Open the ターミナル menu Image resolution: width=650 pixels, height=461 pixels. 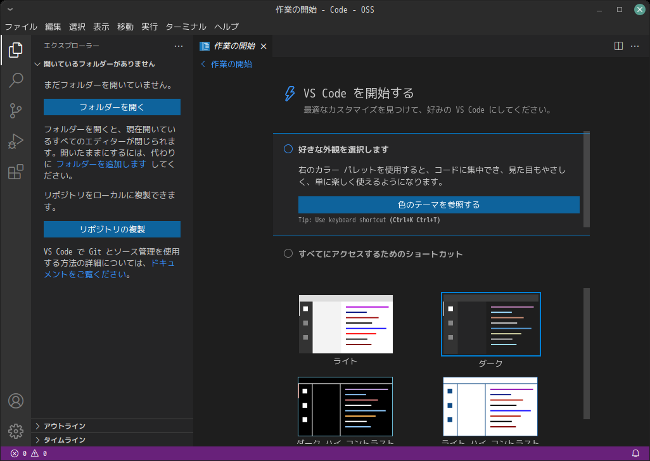pyautogui.click(x=186, y=27)
